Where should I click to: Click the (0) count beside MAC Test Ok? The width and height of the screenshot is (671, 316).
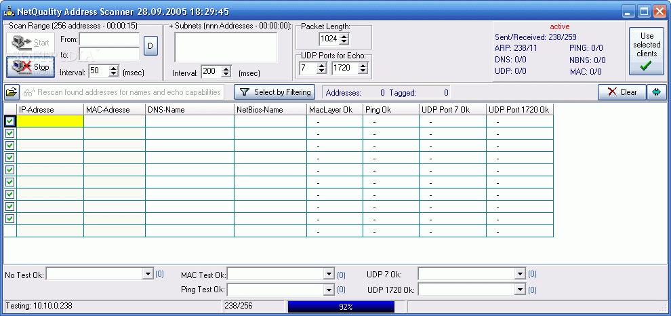pos(341,275)
